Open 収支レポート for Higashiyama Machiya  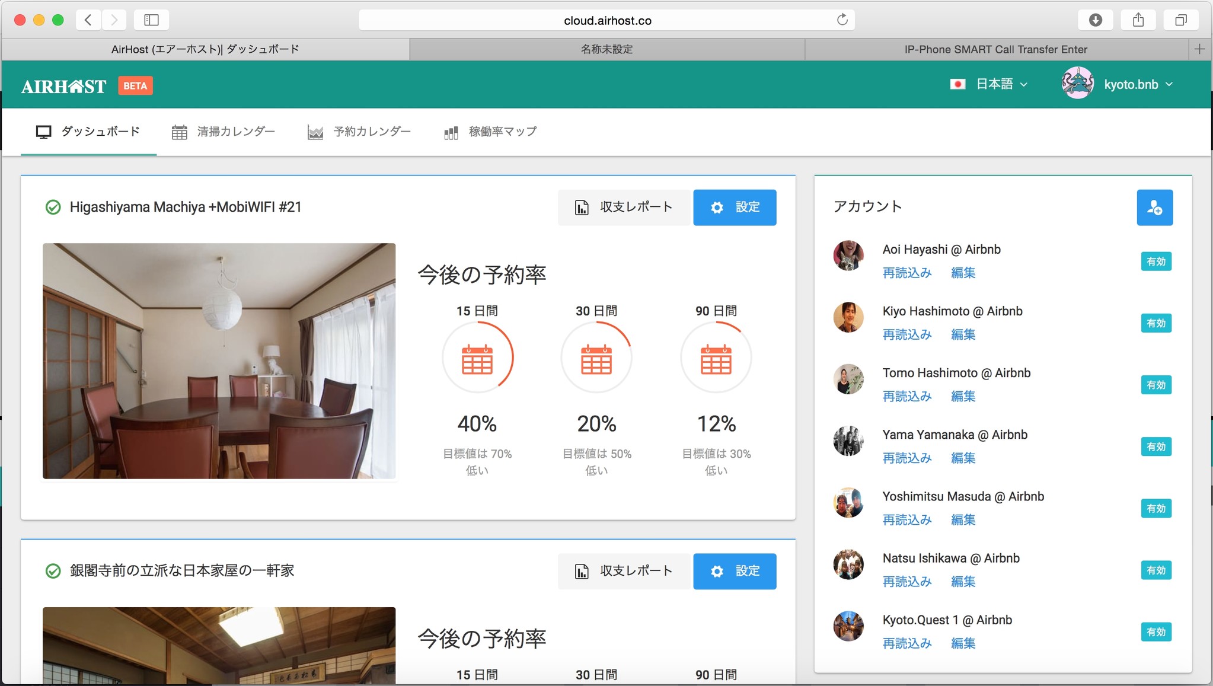pyautogui.click(x=624, y=207)
